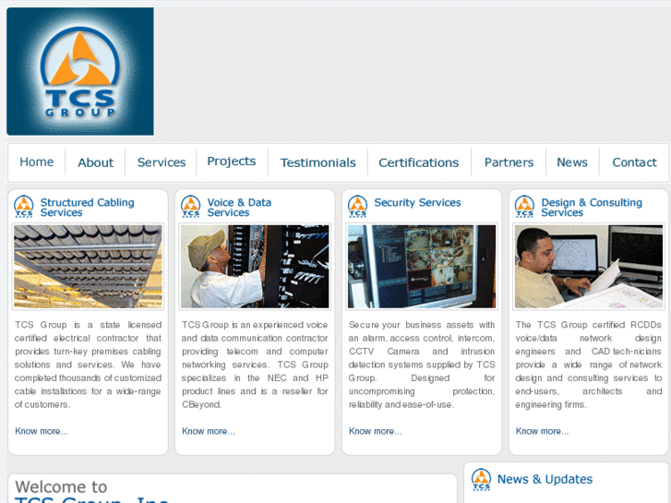This screenshot has width=671, height=503.
Task: Click the News & Updates heading
Action: coord(545,479)
